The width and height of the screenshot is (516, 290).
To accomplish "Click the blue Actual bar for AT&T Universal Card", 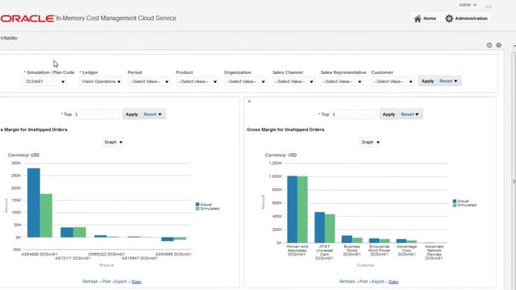I will [x=319, y=227].
